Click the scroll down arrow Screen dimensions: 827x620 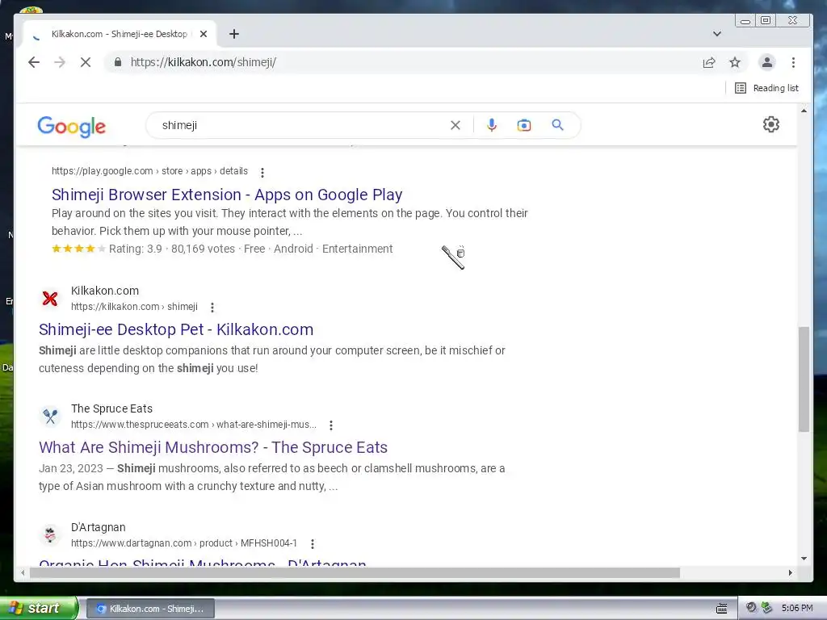[804, 559]
